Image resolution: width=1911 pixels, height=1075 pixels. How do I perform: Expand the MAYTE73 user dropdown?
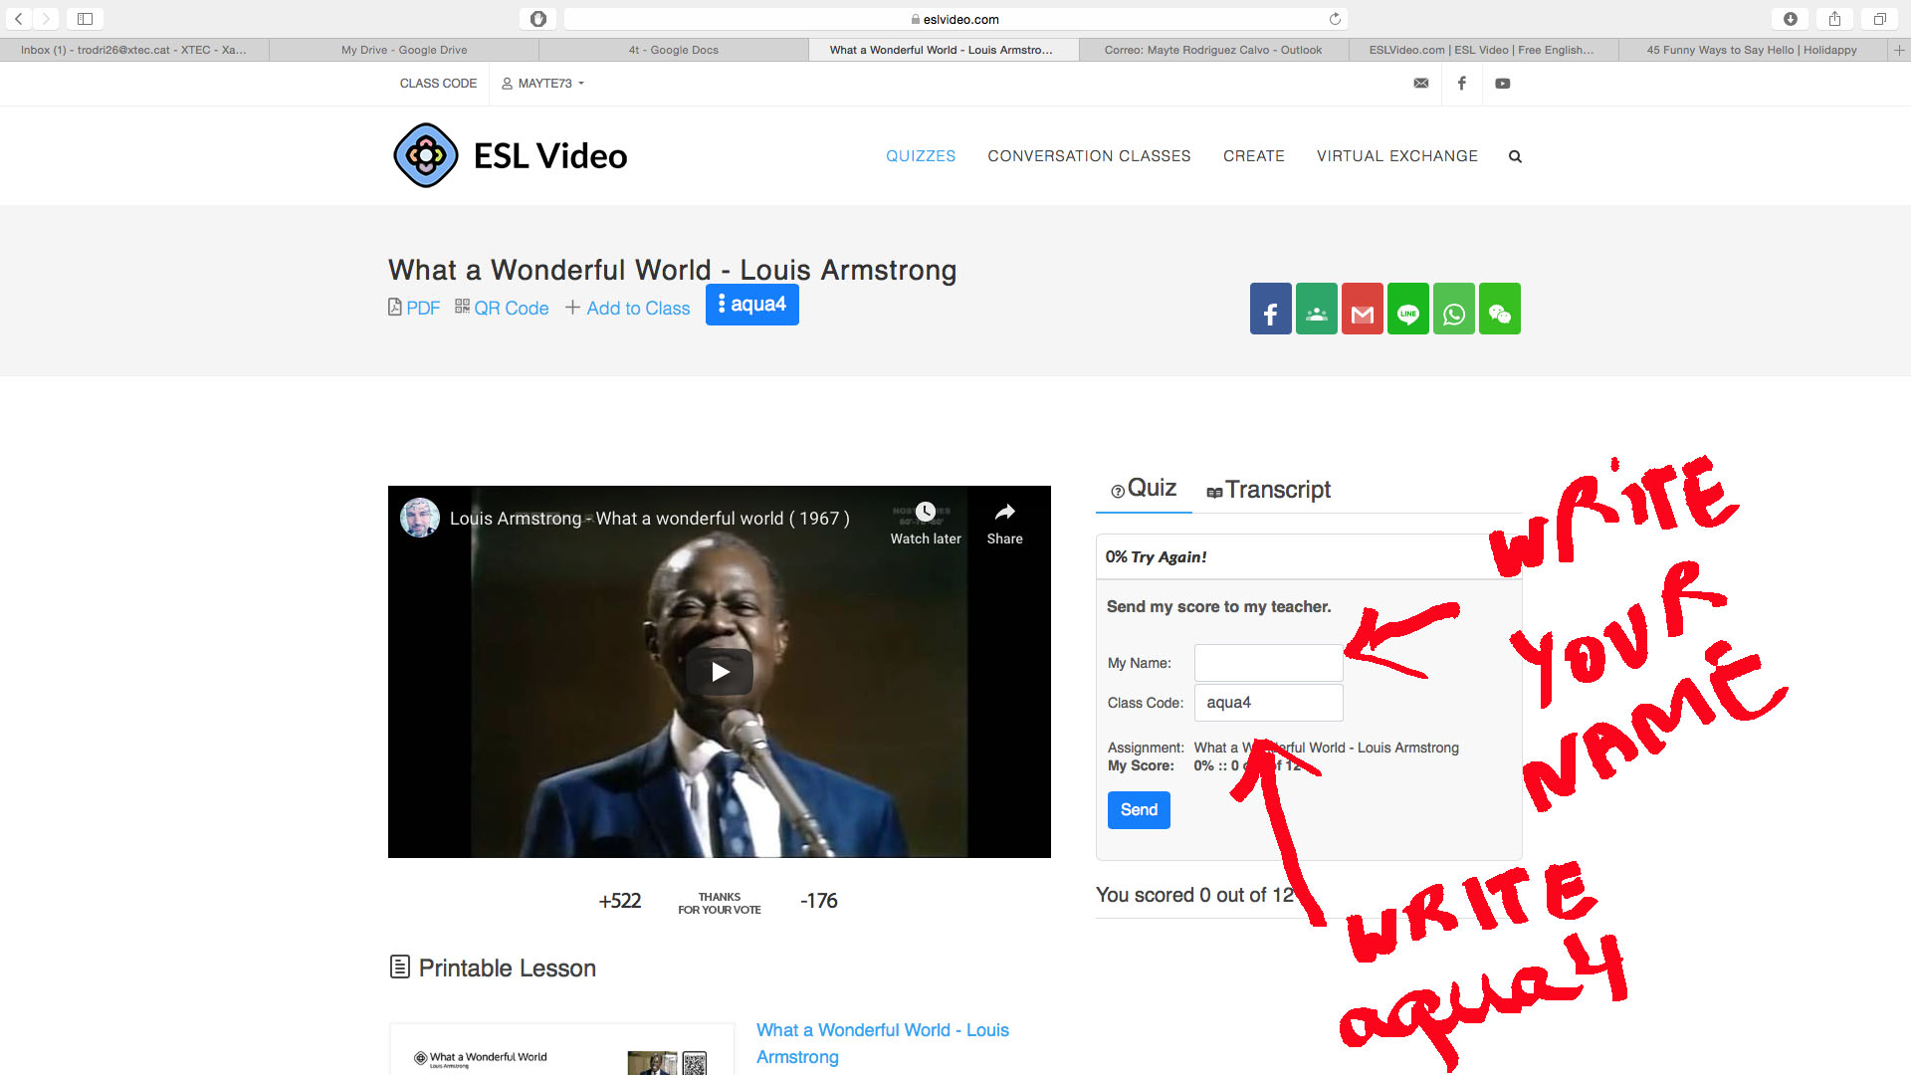tap(543, 84)
